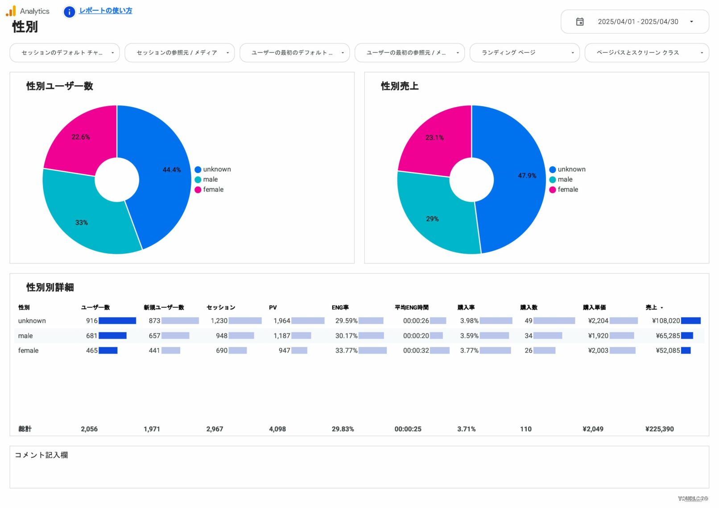Sort table by 売上 column header
The height and width of the screenshot is (508, 719).
pos(651,307)
